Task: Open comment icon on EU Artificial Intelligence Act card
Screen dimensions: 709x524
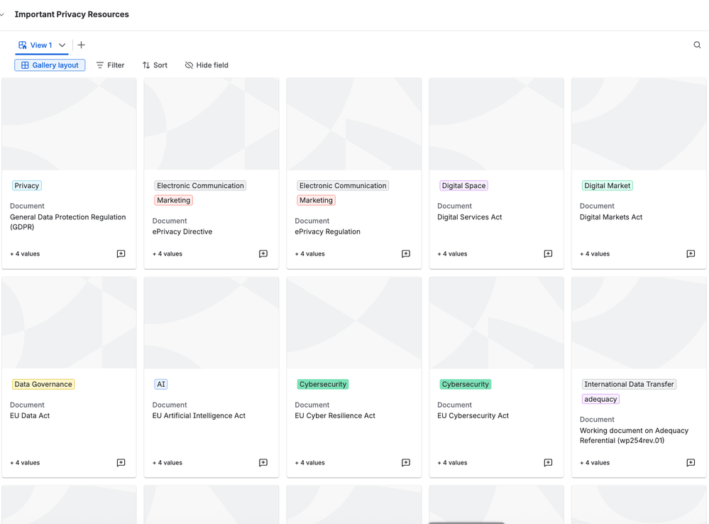Action: pos(263,462)
